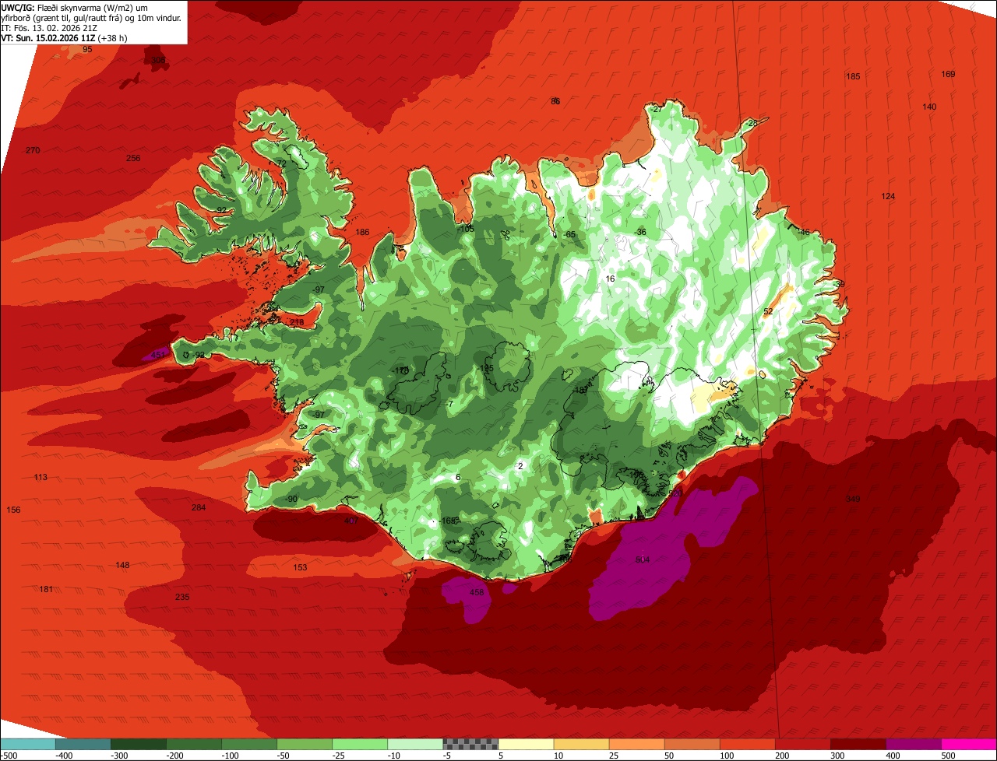Select the '153' value south of Reykjanes
The height and width of the screenshot is (761, 997).
point(300,567)
